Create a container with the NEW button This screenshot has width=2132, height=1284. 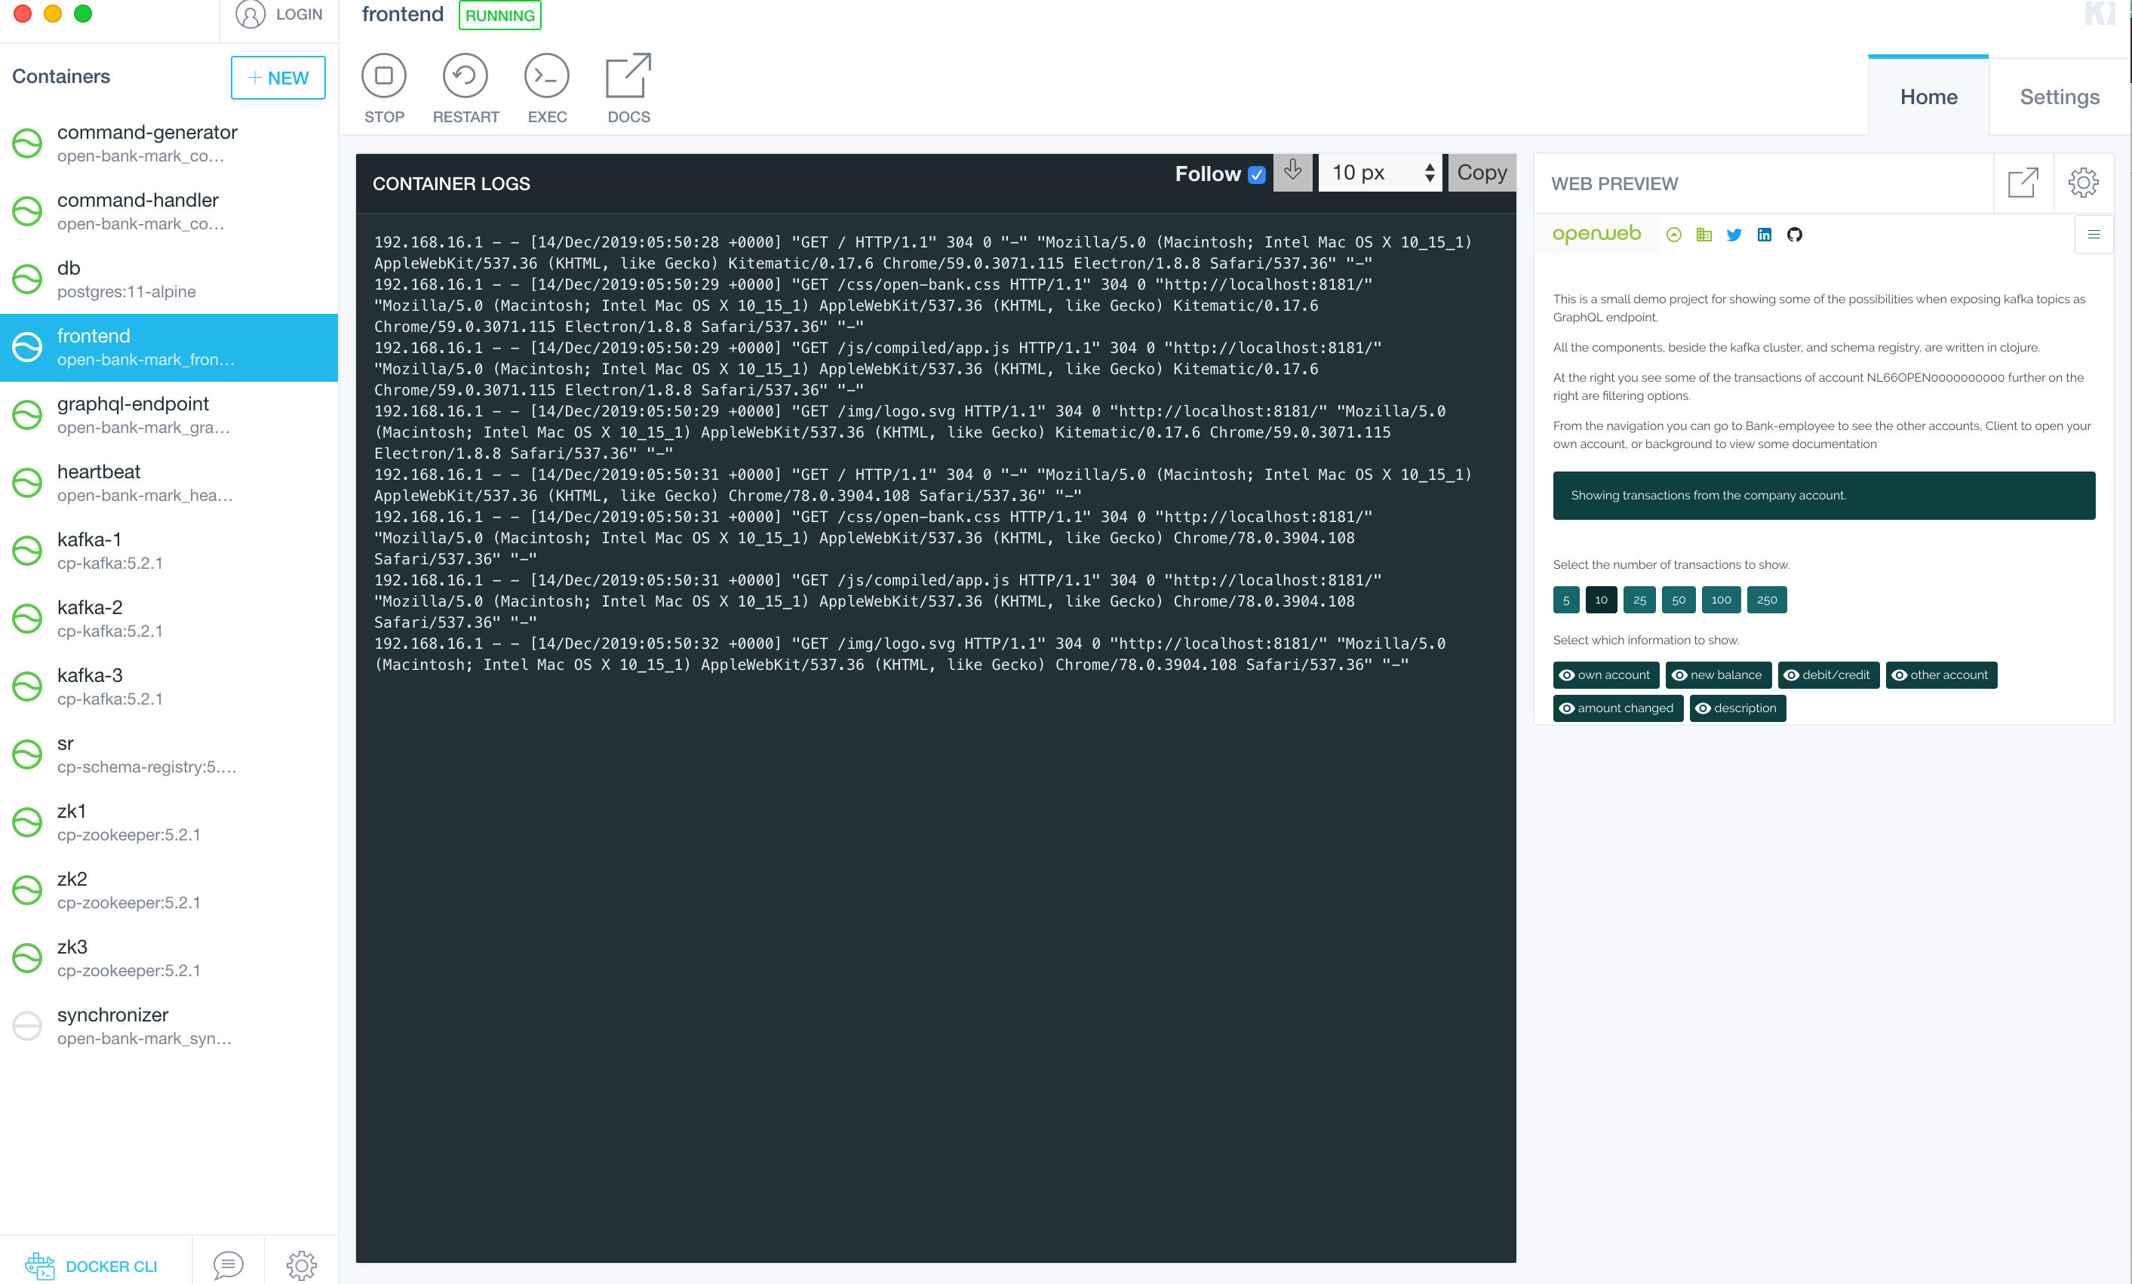click(278, 77)
